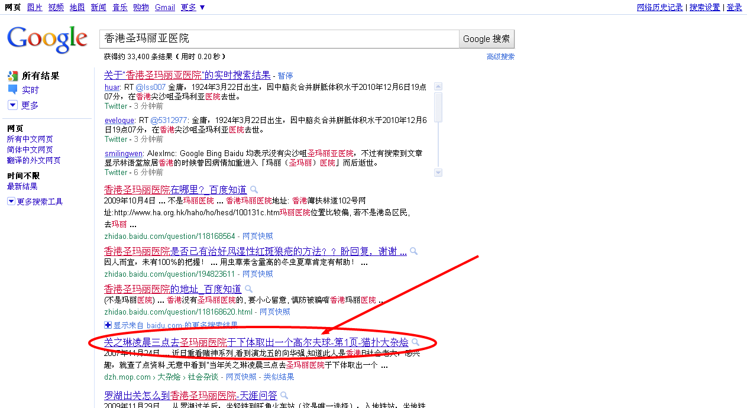Open Twitter user smilingwen link
Image resolution: width=747 pixels, height=408 pixels.
[x=122, y=153]
